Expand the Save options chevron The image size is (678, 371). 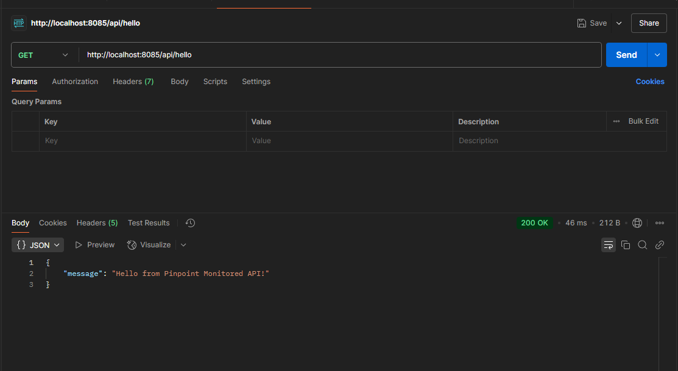pyautogui.click(x=619, y=23)
